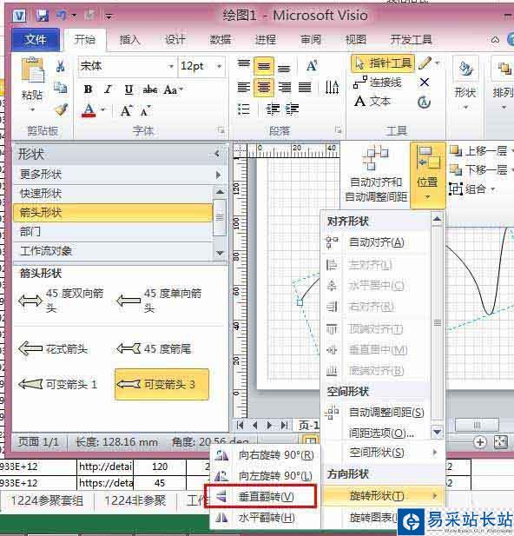The width and height of the screenshot is (514, 536).
Task: Toggle the align middle vertical icon
Action: click(x=263, y=66)
